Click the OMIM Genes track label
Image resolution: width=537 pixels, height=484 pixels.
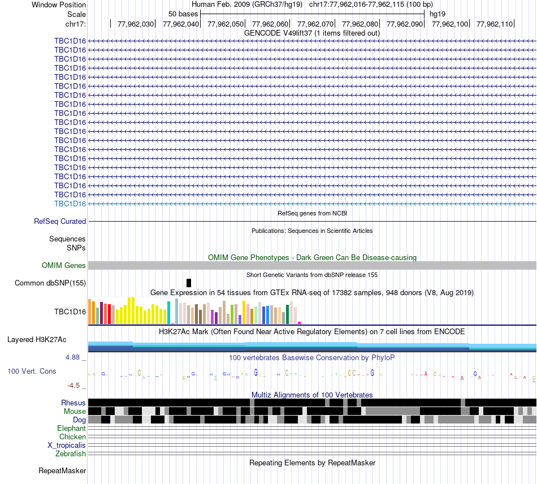(63, 265)
